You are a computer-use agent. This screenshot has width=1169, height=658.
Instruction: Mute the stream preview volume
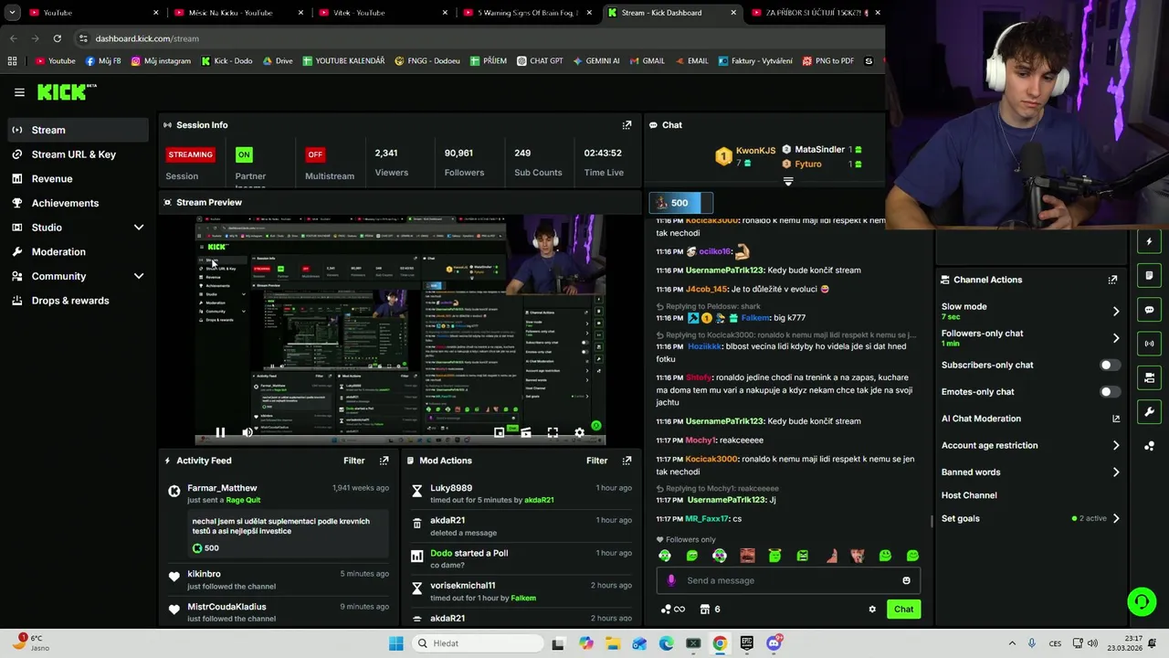pos(247,432)
